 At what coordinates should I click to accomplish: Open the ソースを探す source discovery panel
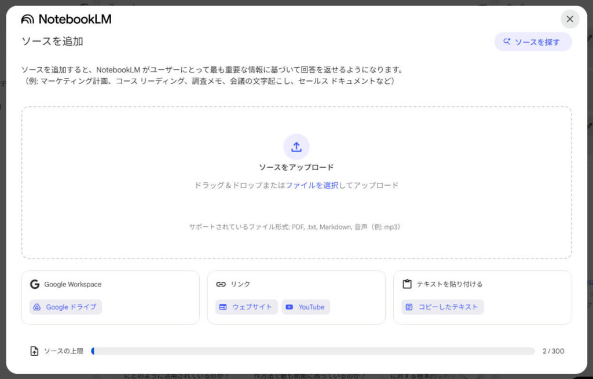tap(533, 41)
